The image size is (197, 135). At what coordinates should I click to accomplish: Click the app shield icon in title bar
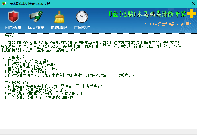(4, 4)
